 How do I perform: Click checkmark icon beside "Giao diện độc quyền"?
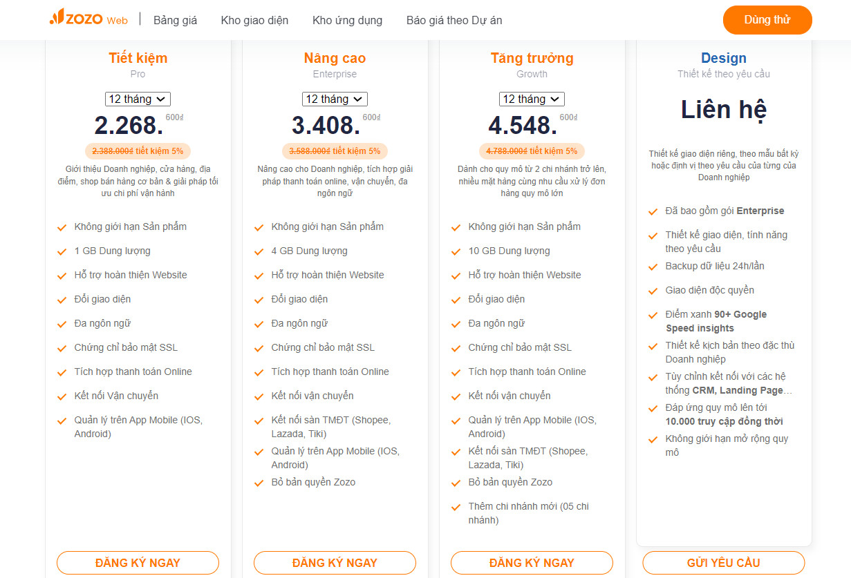click(x=653, y=291)
